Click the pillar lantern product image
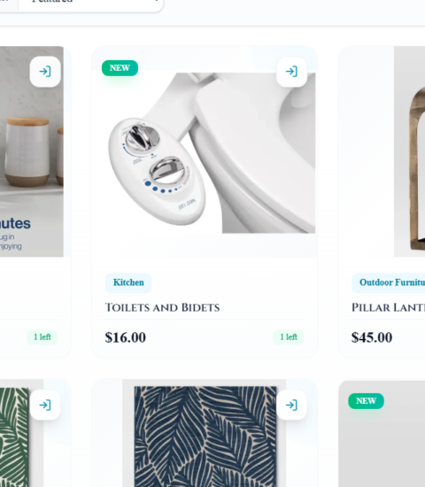Viewport: 425px width, 487px height. [409, 151]
